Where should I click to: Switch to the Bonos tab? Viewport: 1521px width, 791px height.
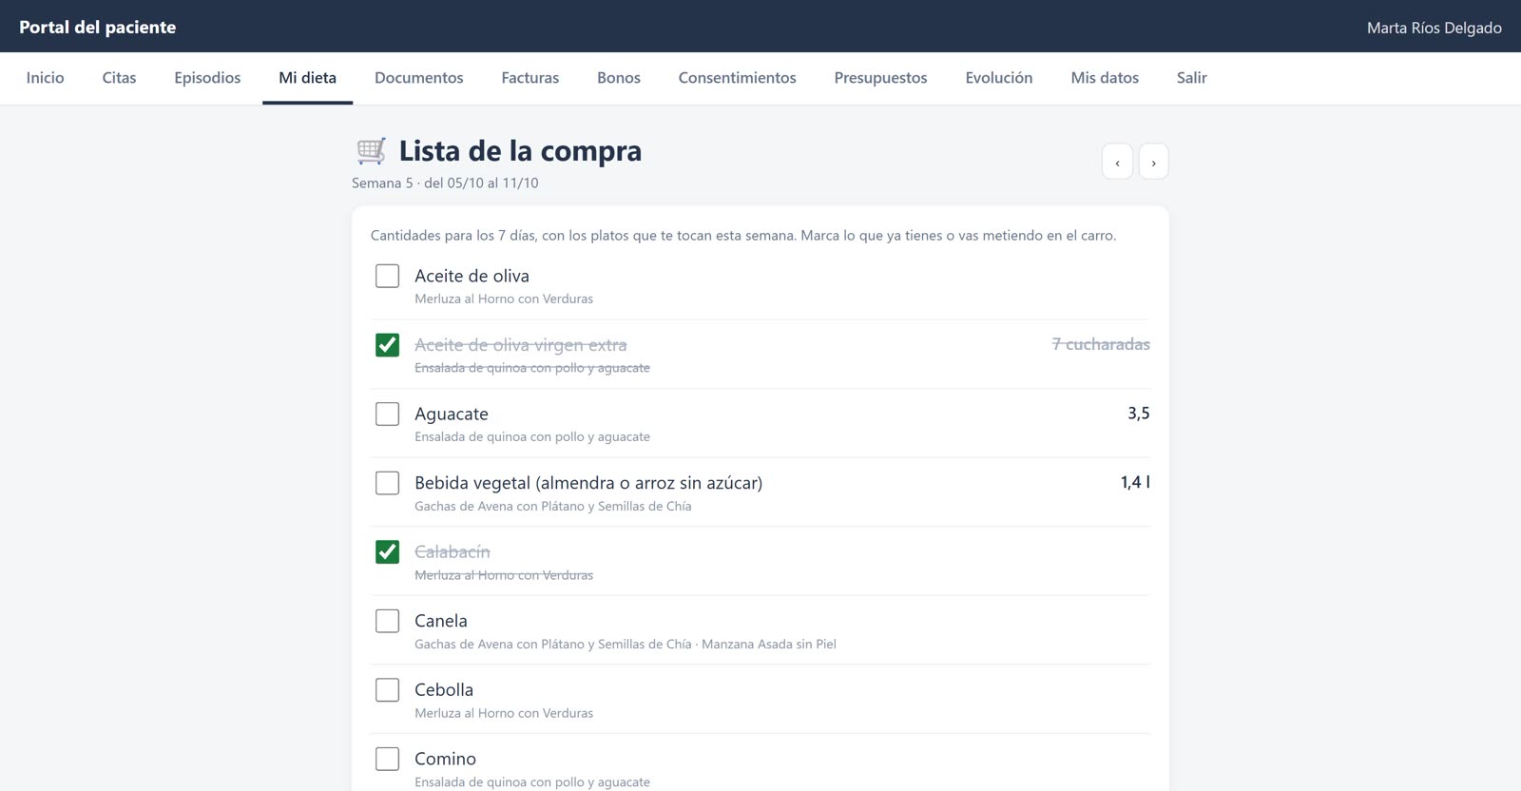(x=618, y=78)
